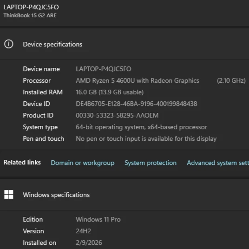Select the 16.0 GB (13.9 GB usable) value

pyautogui.click(x=110, y=92)
